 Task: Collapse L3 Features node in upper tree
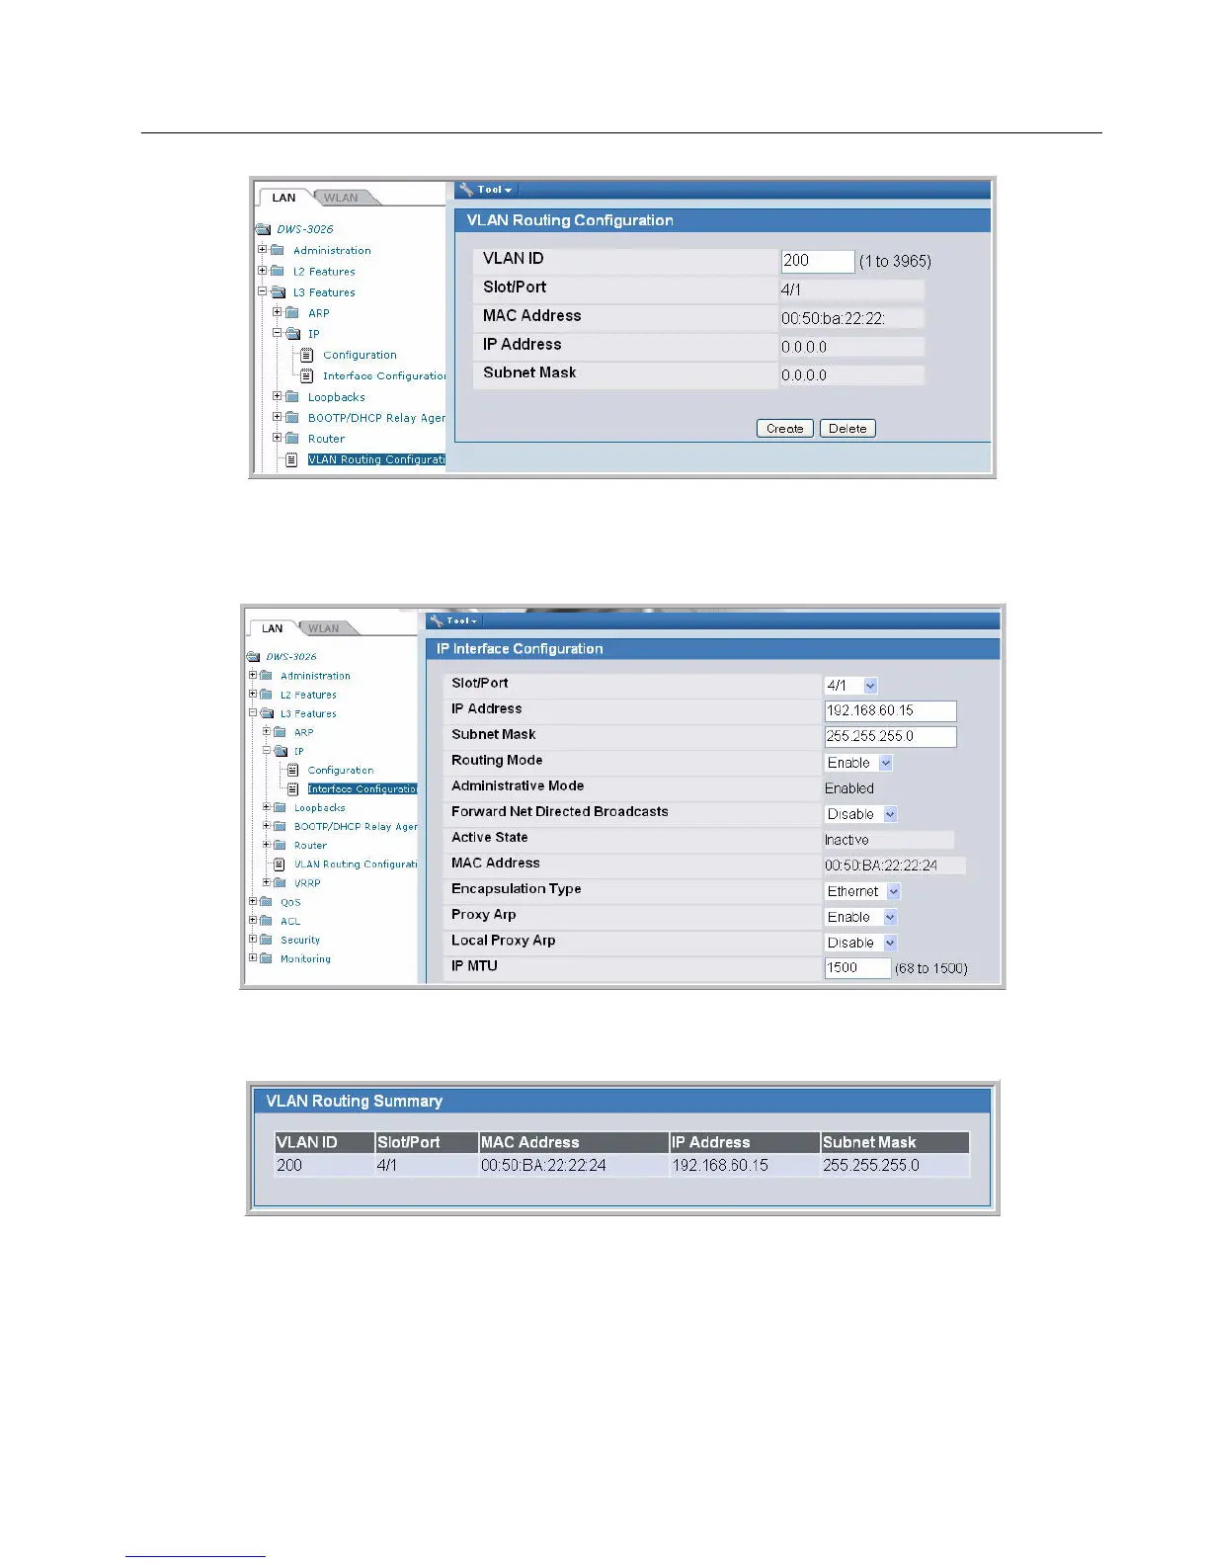(x=263, y=291)
